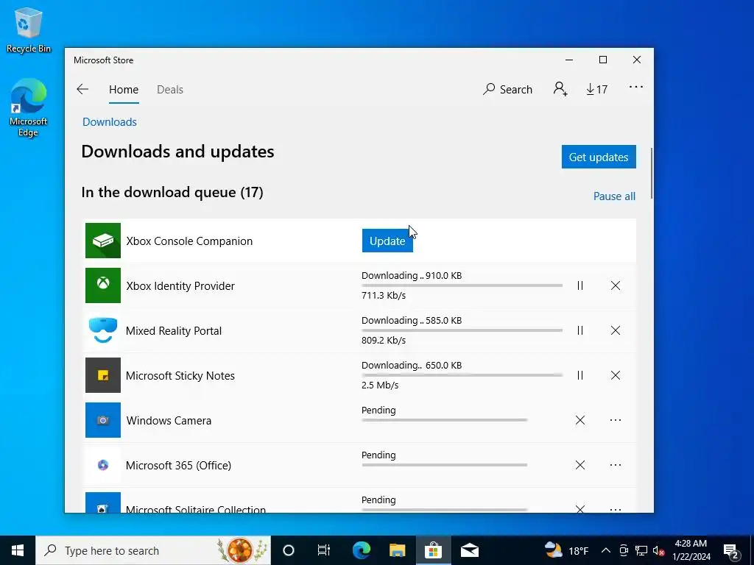Click the Windows Camera app icon
Viewport: 754px width, 565px height.
(103, 420)
